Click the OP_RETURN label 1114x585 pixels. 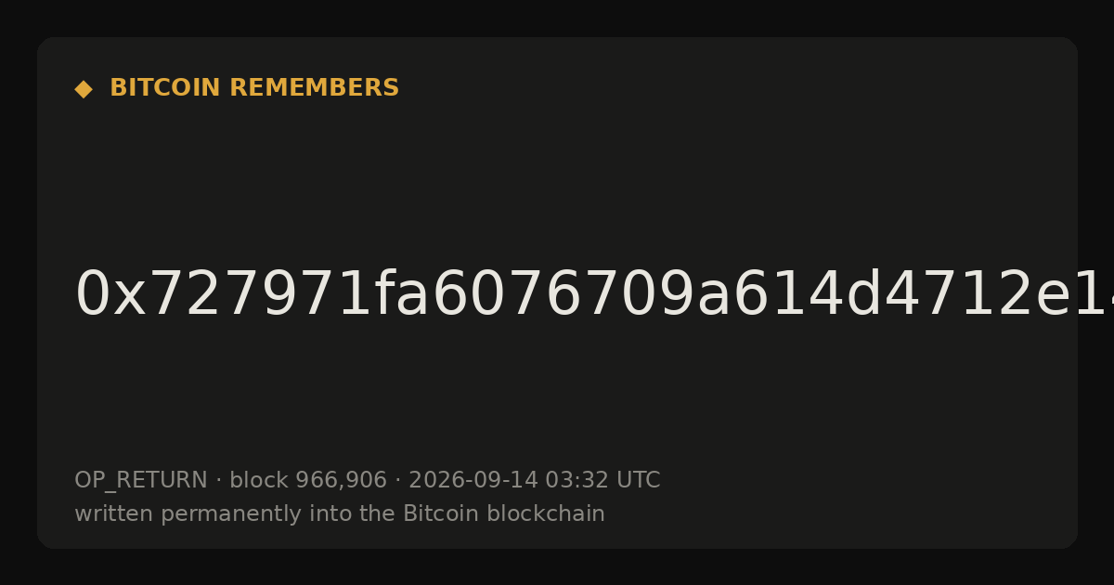click(141, 481)
